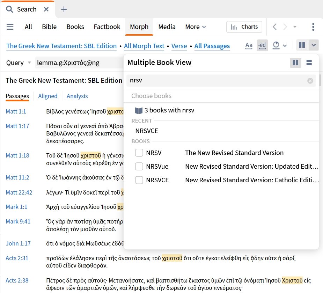Viewport: 323px width, 293px height.
Task: Open the Matt 1:17 reference
Action: click(x=17, y=126)
